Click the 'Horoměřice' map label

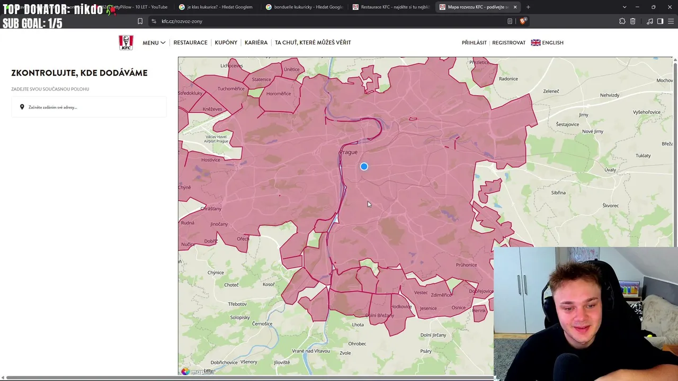(x=279, y=94)
